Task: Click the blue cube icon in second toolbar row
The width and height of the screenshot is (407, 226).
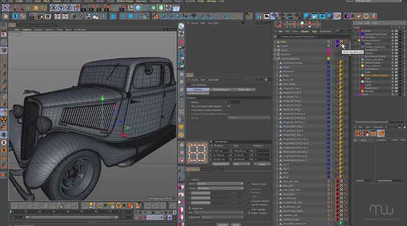Action: click(x=113, y=16)
